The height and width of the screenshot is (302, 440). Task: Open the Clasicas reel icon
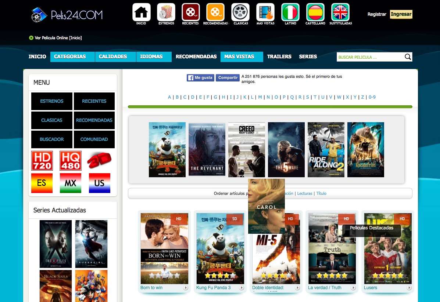240,12
